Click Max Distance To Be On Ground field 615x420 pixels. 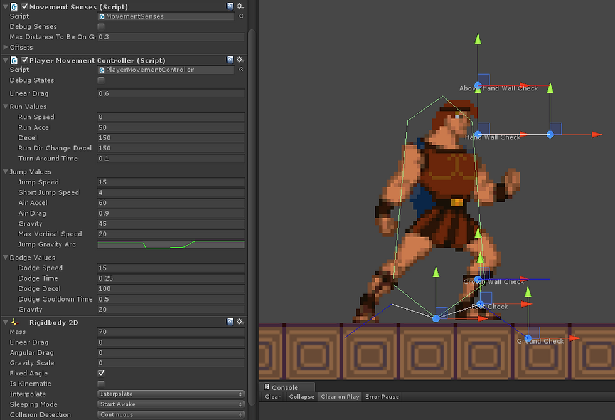[171, 37]
